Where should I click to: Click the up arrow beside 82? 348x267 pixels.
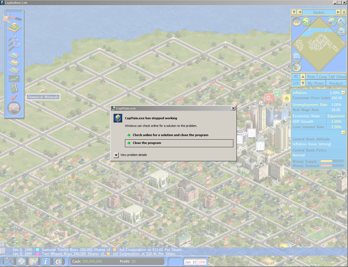[x=303, y=77]
